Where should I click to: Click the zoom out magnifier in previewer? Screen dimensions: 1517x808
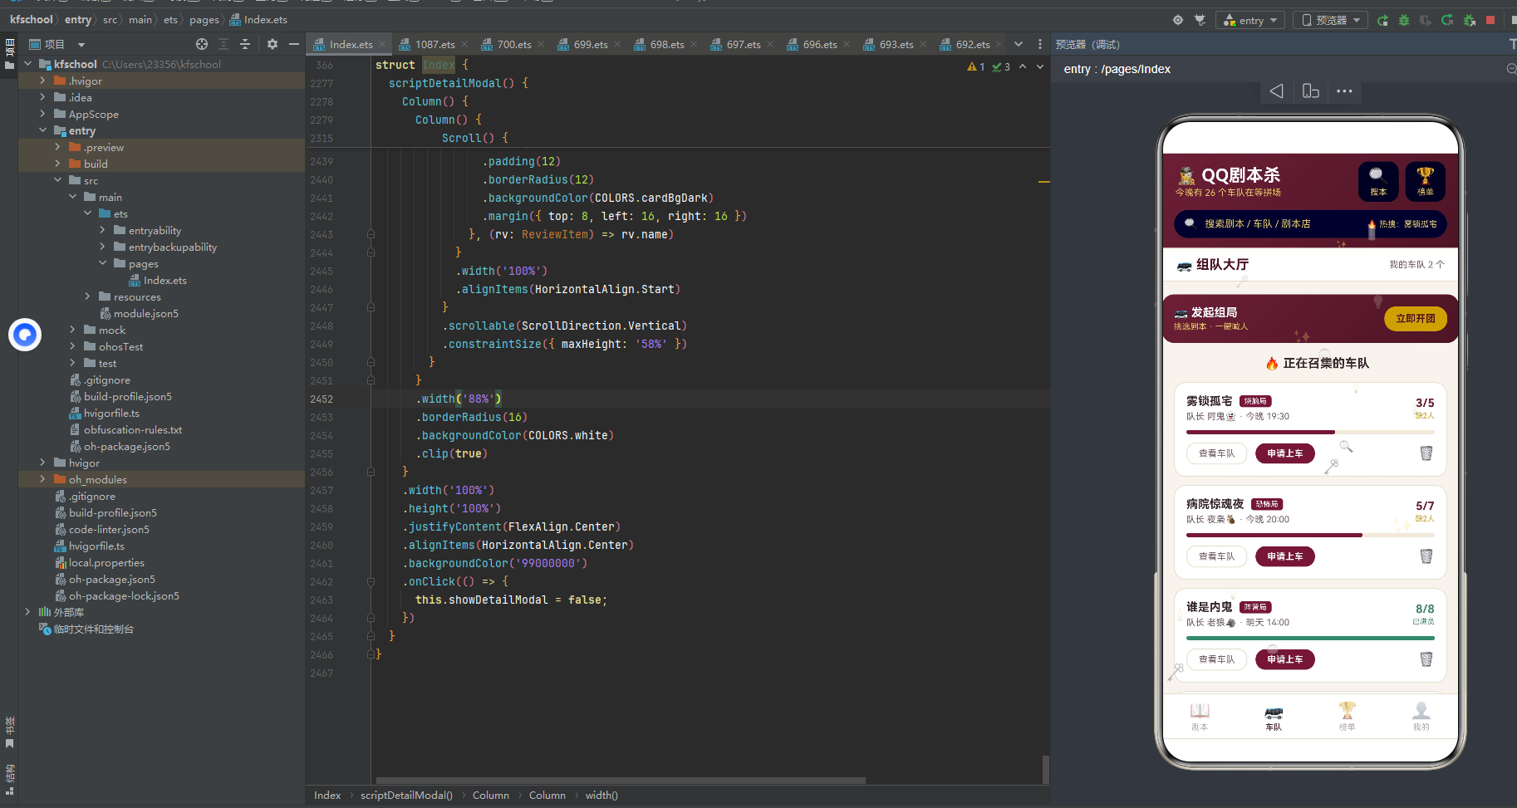[x=1511, y=69]
